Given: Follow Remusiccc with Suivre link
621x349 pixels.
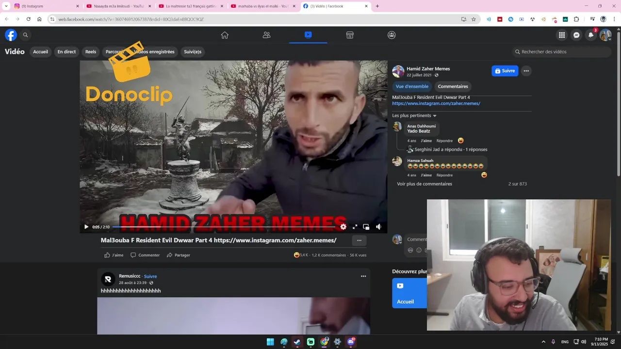Looking at the screenshot, I should click(x=150, y=276).
